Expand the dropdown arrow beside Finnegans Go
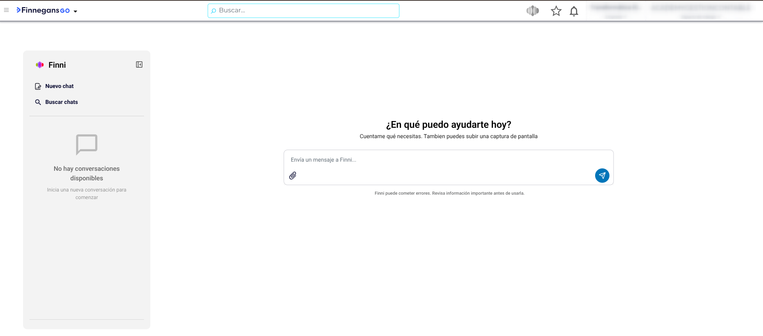Image resolution: width=763 pixels, height=336 pixels. 76,11
